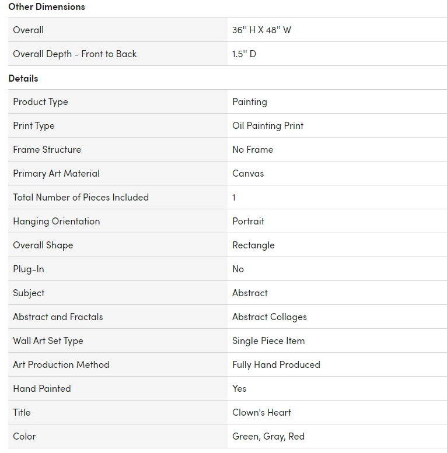Select the 36'' H X 48'' W value
The height and width of the screenshot is (453, 447).
pyautogui.click(x=261, y=30)
